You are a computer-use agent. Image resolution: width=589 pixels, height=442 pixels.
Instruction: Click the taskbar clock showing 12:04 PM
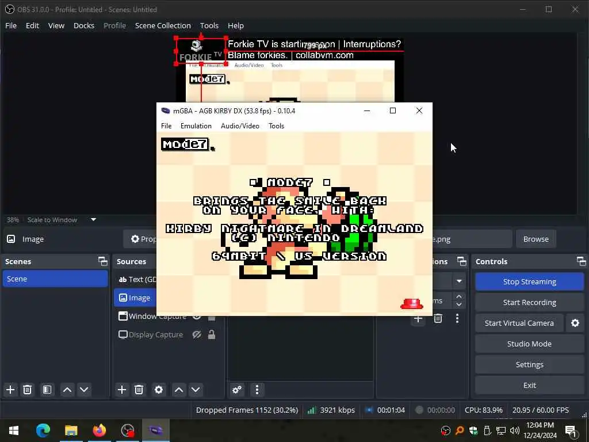(x=540, y=430)
